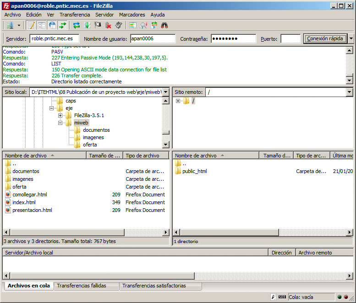Switch to Transferencias satisfactorias tab
Viewport: 356px width, 303px height.
pyautogui.click(x=160, y=286)
